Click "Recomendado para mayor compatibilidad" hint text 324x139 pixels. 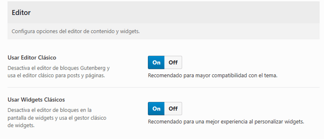tap(189, 75)
